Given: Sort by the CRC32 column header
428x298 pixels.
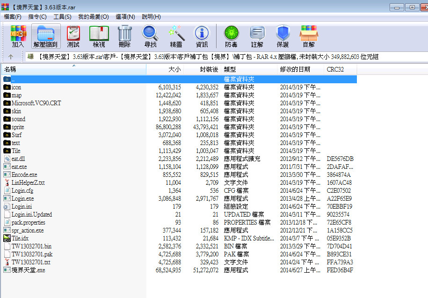Looking at the screenshot, I should (341, 69).
